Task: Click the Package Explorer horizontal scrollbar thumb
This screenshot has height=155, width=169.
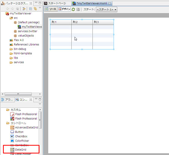Action: click(18, 94)
